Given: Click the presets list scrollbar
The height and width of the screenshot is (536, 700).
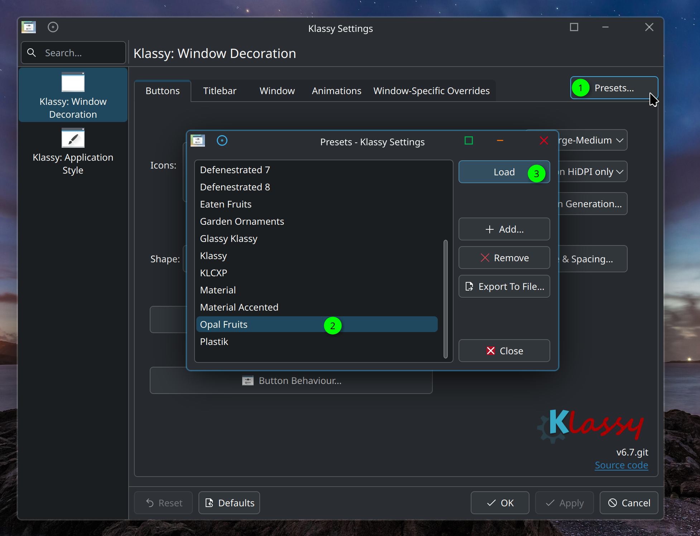Looking at the screenshot, I should [446, 299].
